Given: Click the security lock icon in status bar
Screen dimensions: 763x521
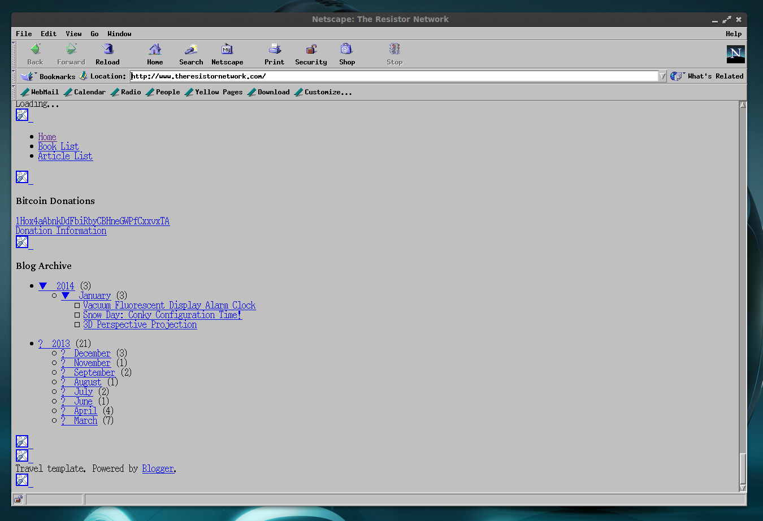Looking at the screenshot, I should pyautogui.click(x=18, y=500).
